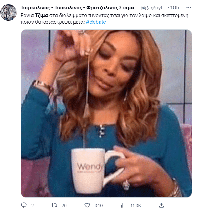
Task: Open the author's profile avatar picture
Action: pyautogui.click(x=8, y=13)
